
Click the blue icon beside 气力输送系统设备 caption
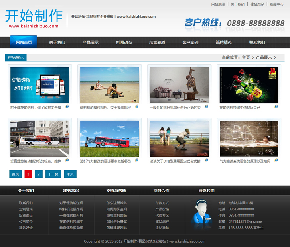click(276, 160)
